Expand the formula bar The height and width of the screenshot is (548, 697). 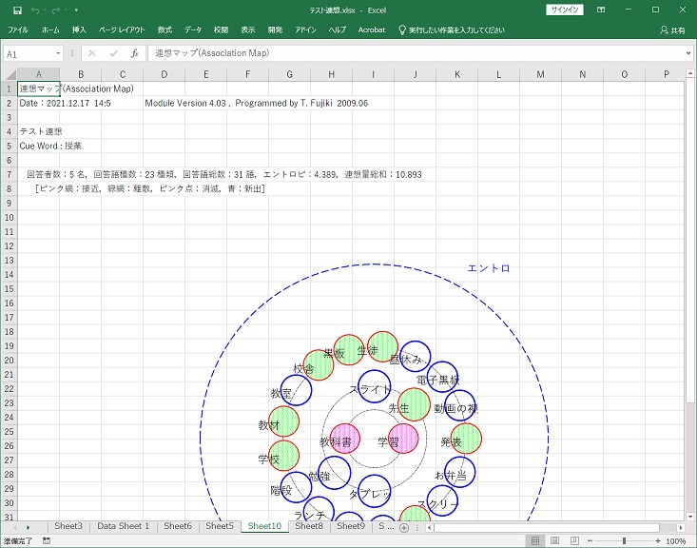[688, 54]
